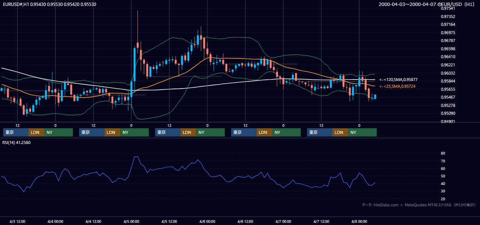
Task: Click the leftmost NY session block
Action: [59, 132]
